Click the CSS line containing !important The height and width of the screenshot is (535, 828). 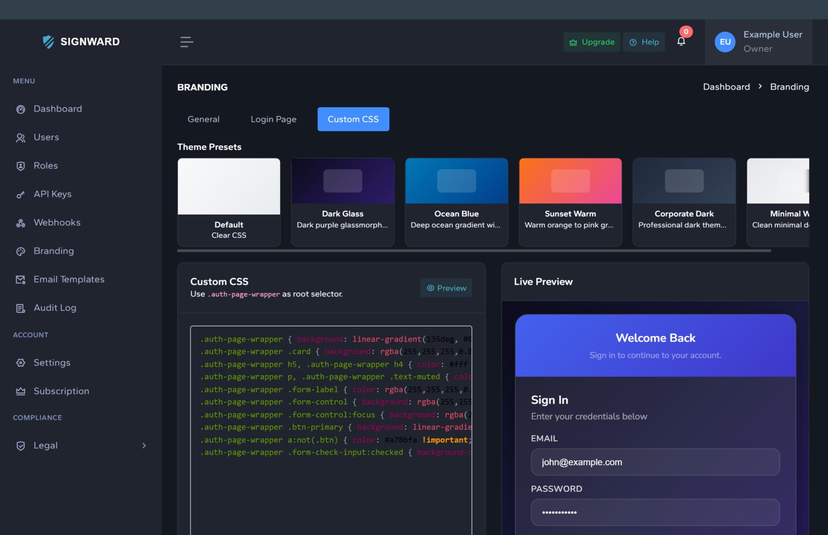pyautogui.click(x=336, y=440)
